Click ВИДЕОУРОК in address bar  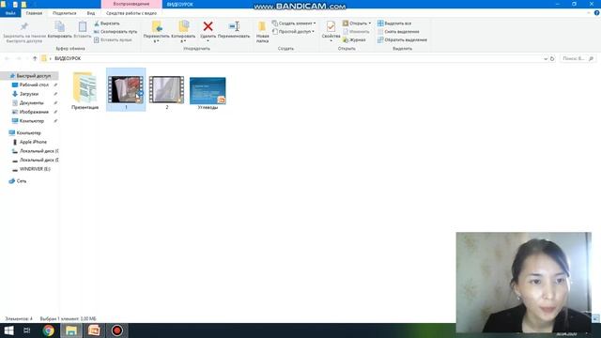[x=68, y=58]
